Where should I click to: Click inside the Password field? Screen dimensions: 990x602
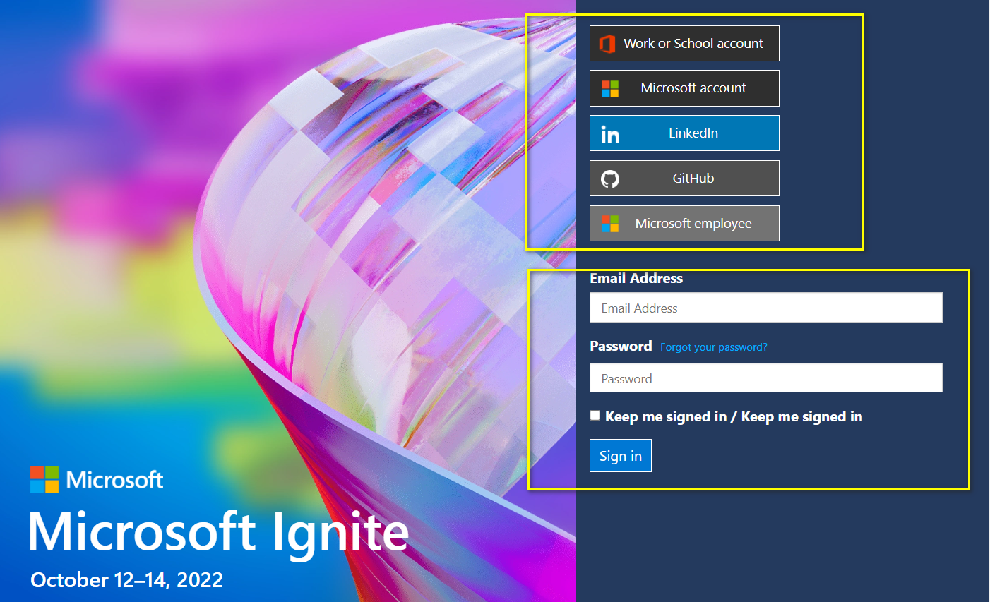pyautogui.click(x=765, y=378)
